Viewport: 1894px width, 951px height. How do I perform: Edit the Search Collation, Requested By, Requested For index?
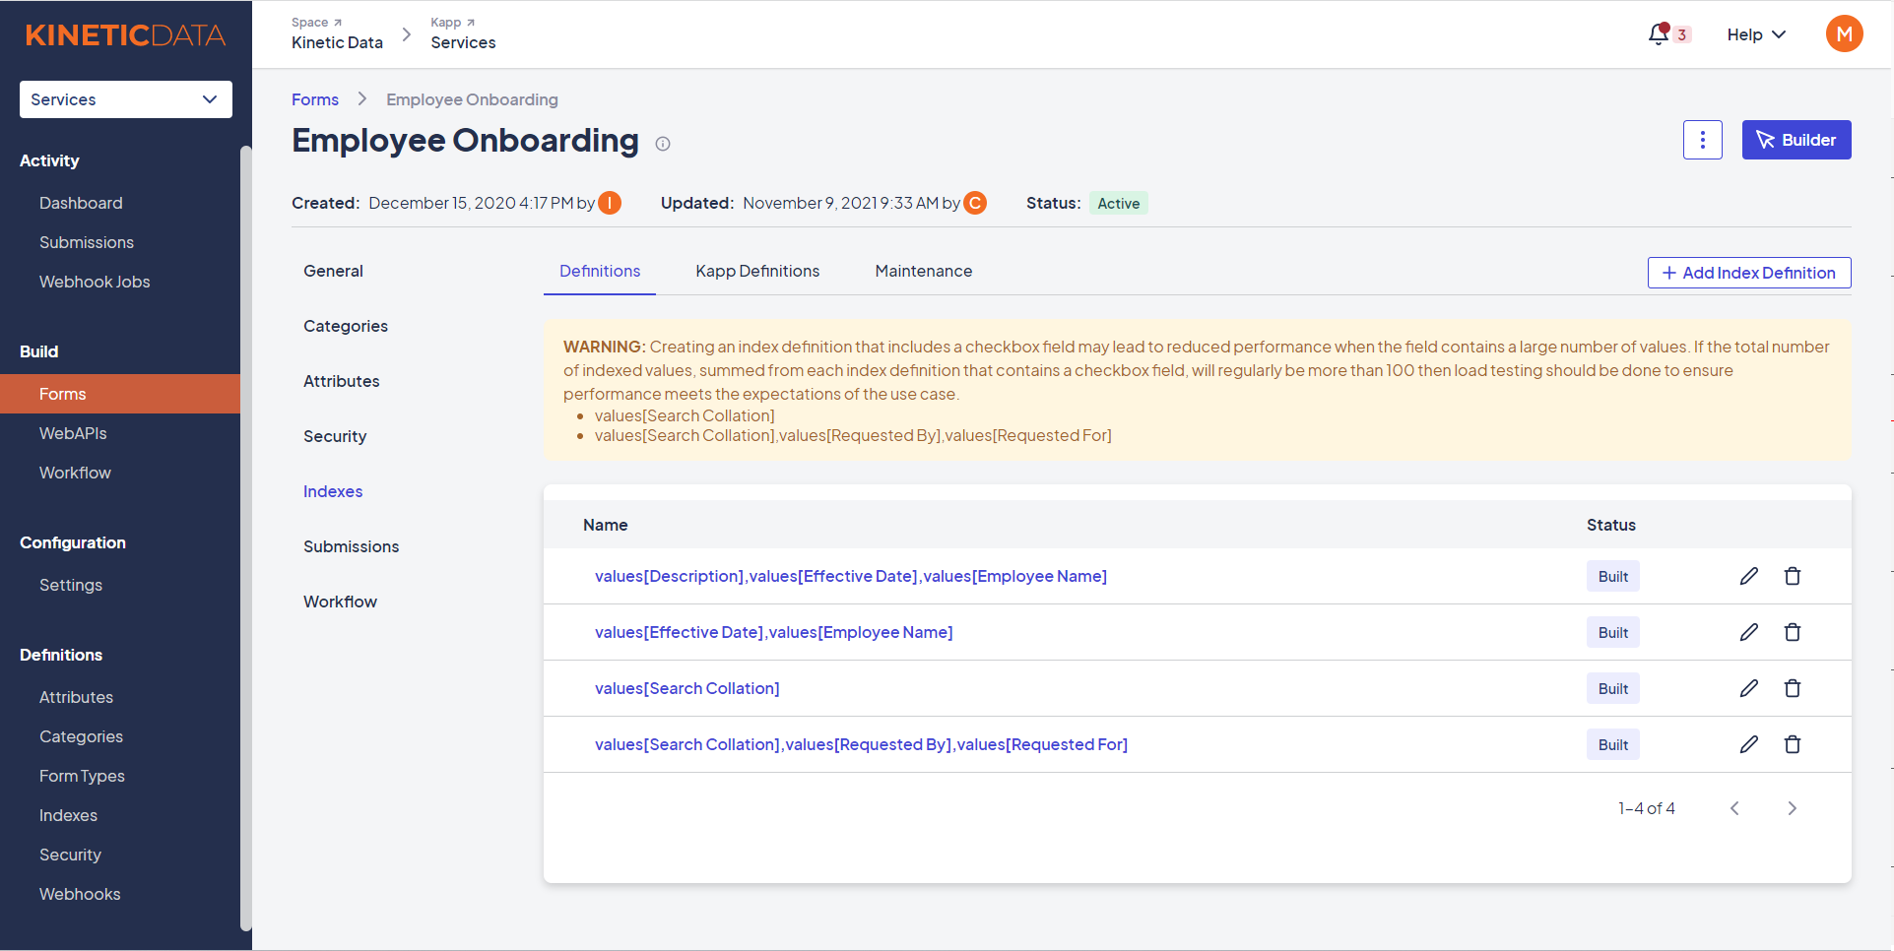(x=1748, y=744)
